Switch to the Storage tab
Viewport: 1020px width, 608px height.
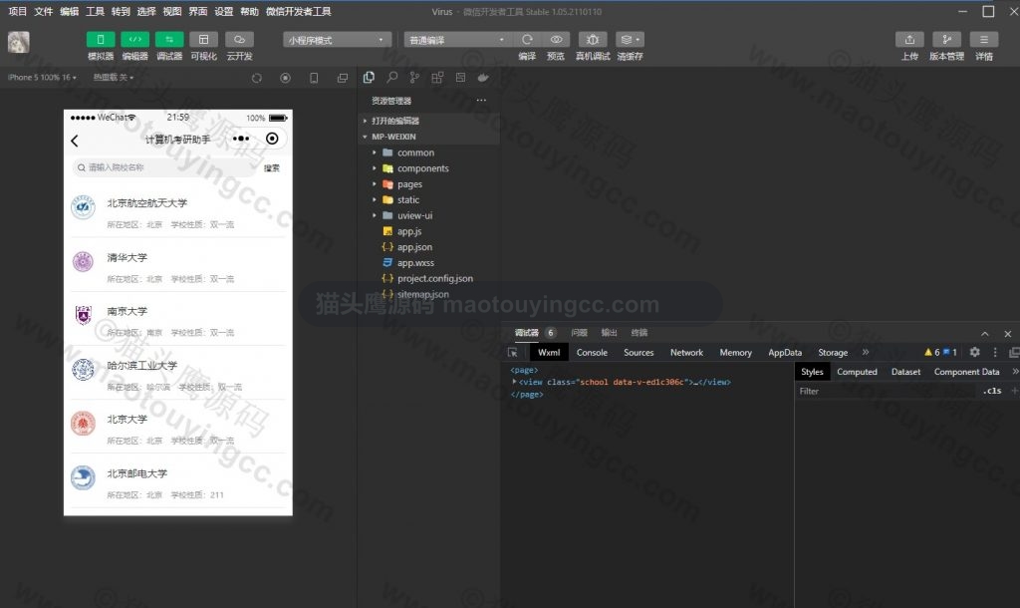pyautogui.click(x=834, y=352)
